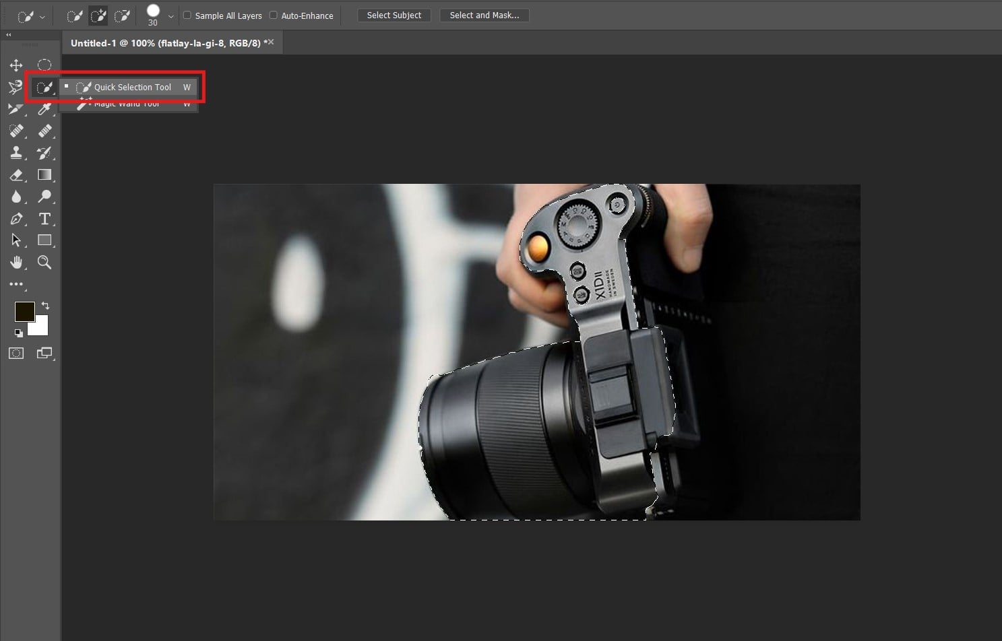Activate the Hand tool

(x=16, y=263)
